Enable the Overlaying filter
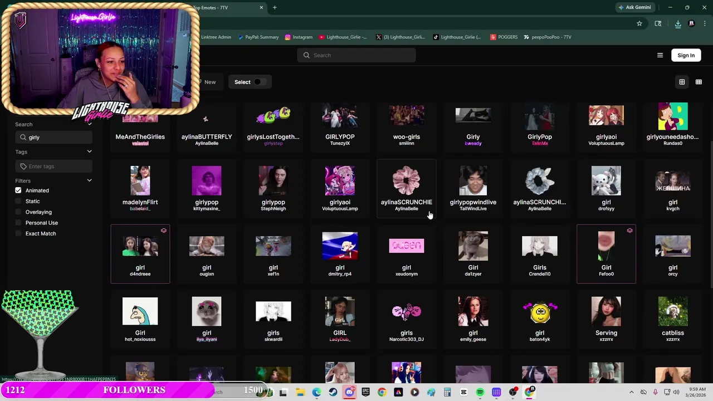Viewport: 713px width, 401px height. 18,212
